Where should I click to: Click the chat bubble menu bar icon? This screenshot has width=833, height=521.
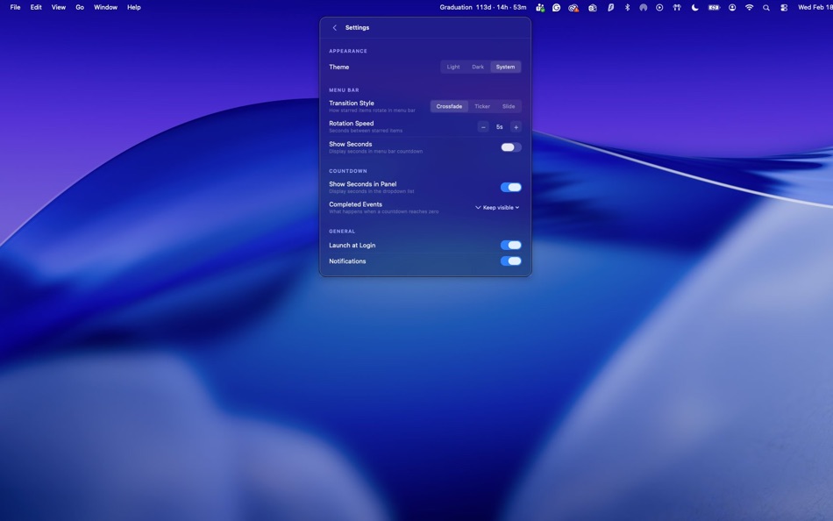555,6
